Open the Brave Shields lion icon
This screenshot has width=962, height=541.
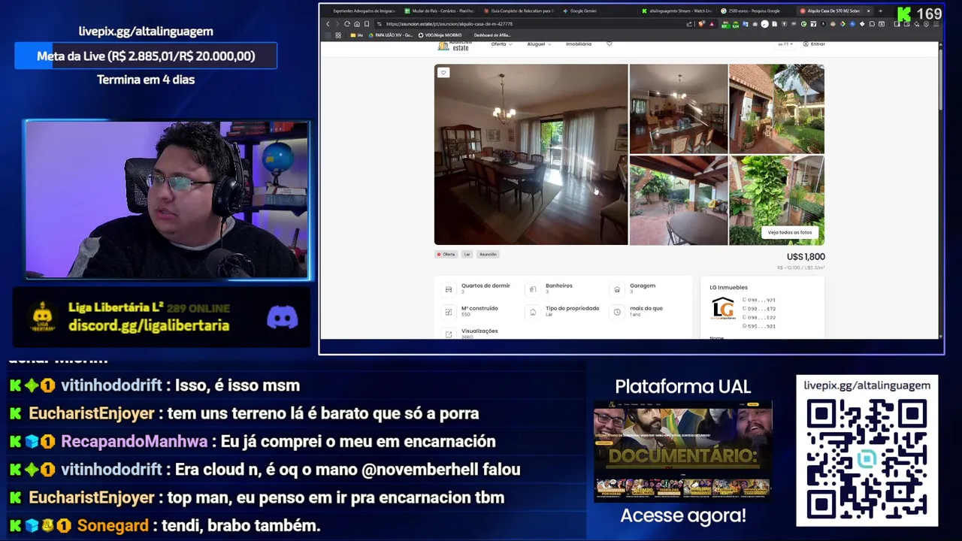point(701,24)
